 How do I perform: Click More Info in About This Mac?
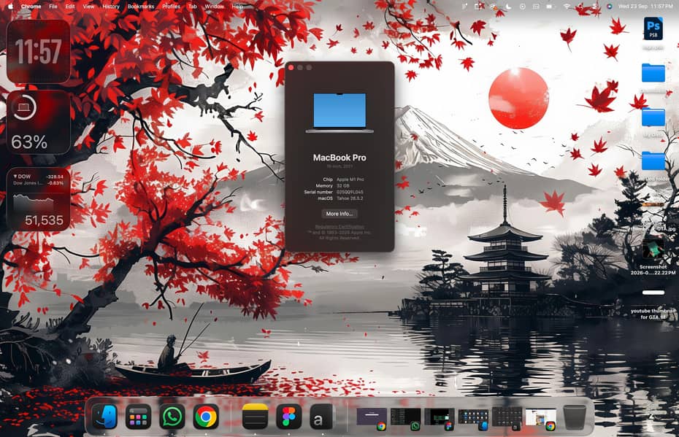point(339,214)
